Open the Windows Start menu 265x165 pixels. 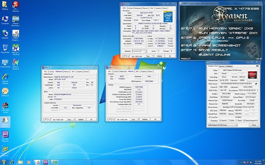pos(4,162)
